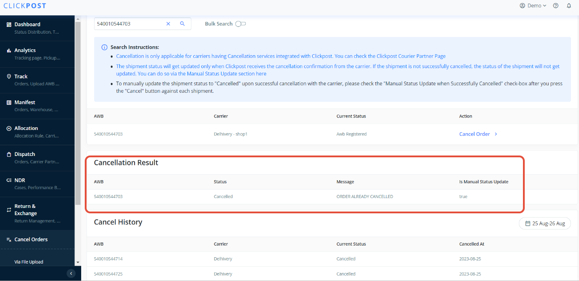Click AWB 540010544703 in search results row
The image size is (579, 281).
click(x=108, y=134)
